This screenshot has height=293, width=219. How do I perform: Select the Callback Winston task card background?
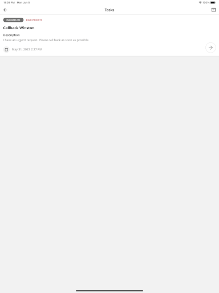[109, 35]
